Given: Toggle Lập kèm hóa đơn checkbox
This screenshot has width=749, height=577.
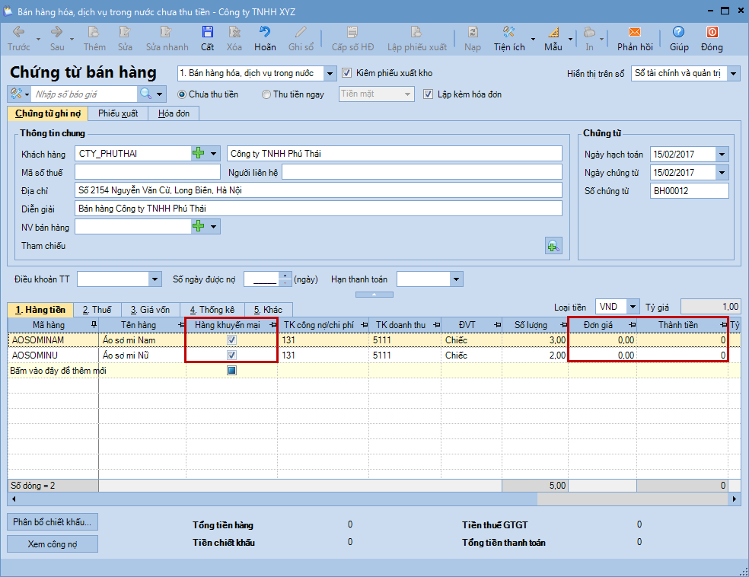Looking at the screenshot, I should click(429, 94).
